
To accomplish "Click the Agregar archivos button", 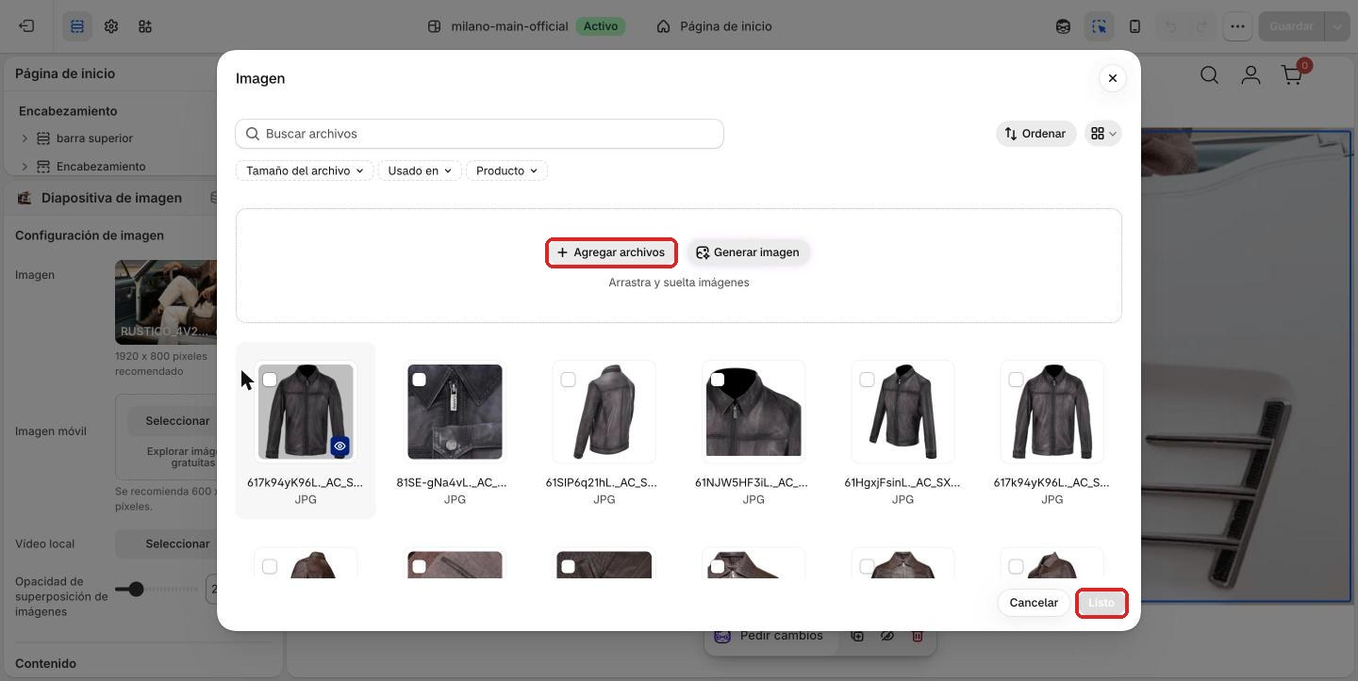I will (611, 252).
